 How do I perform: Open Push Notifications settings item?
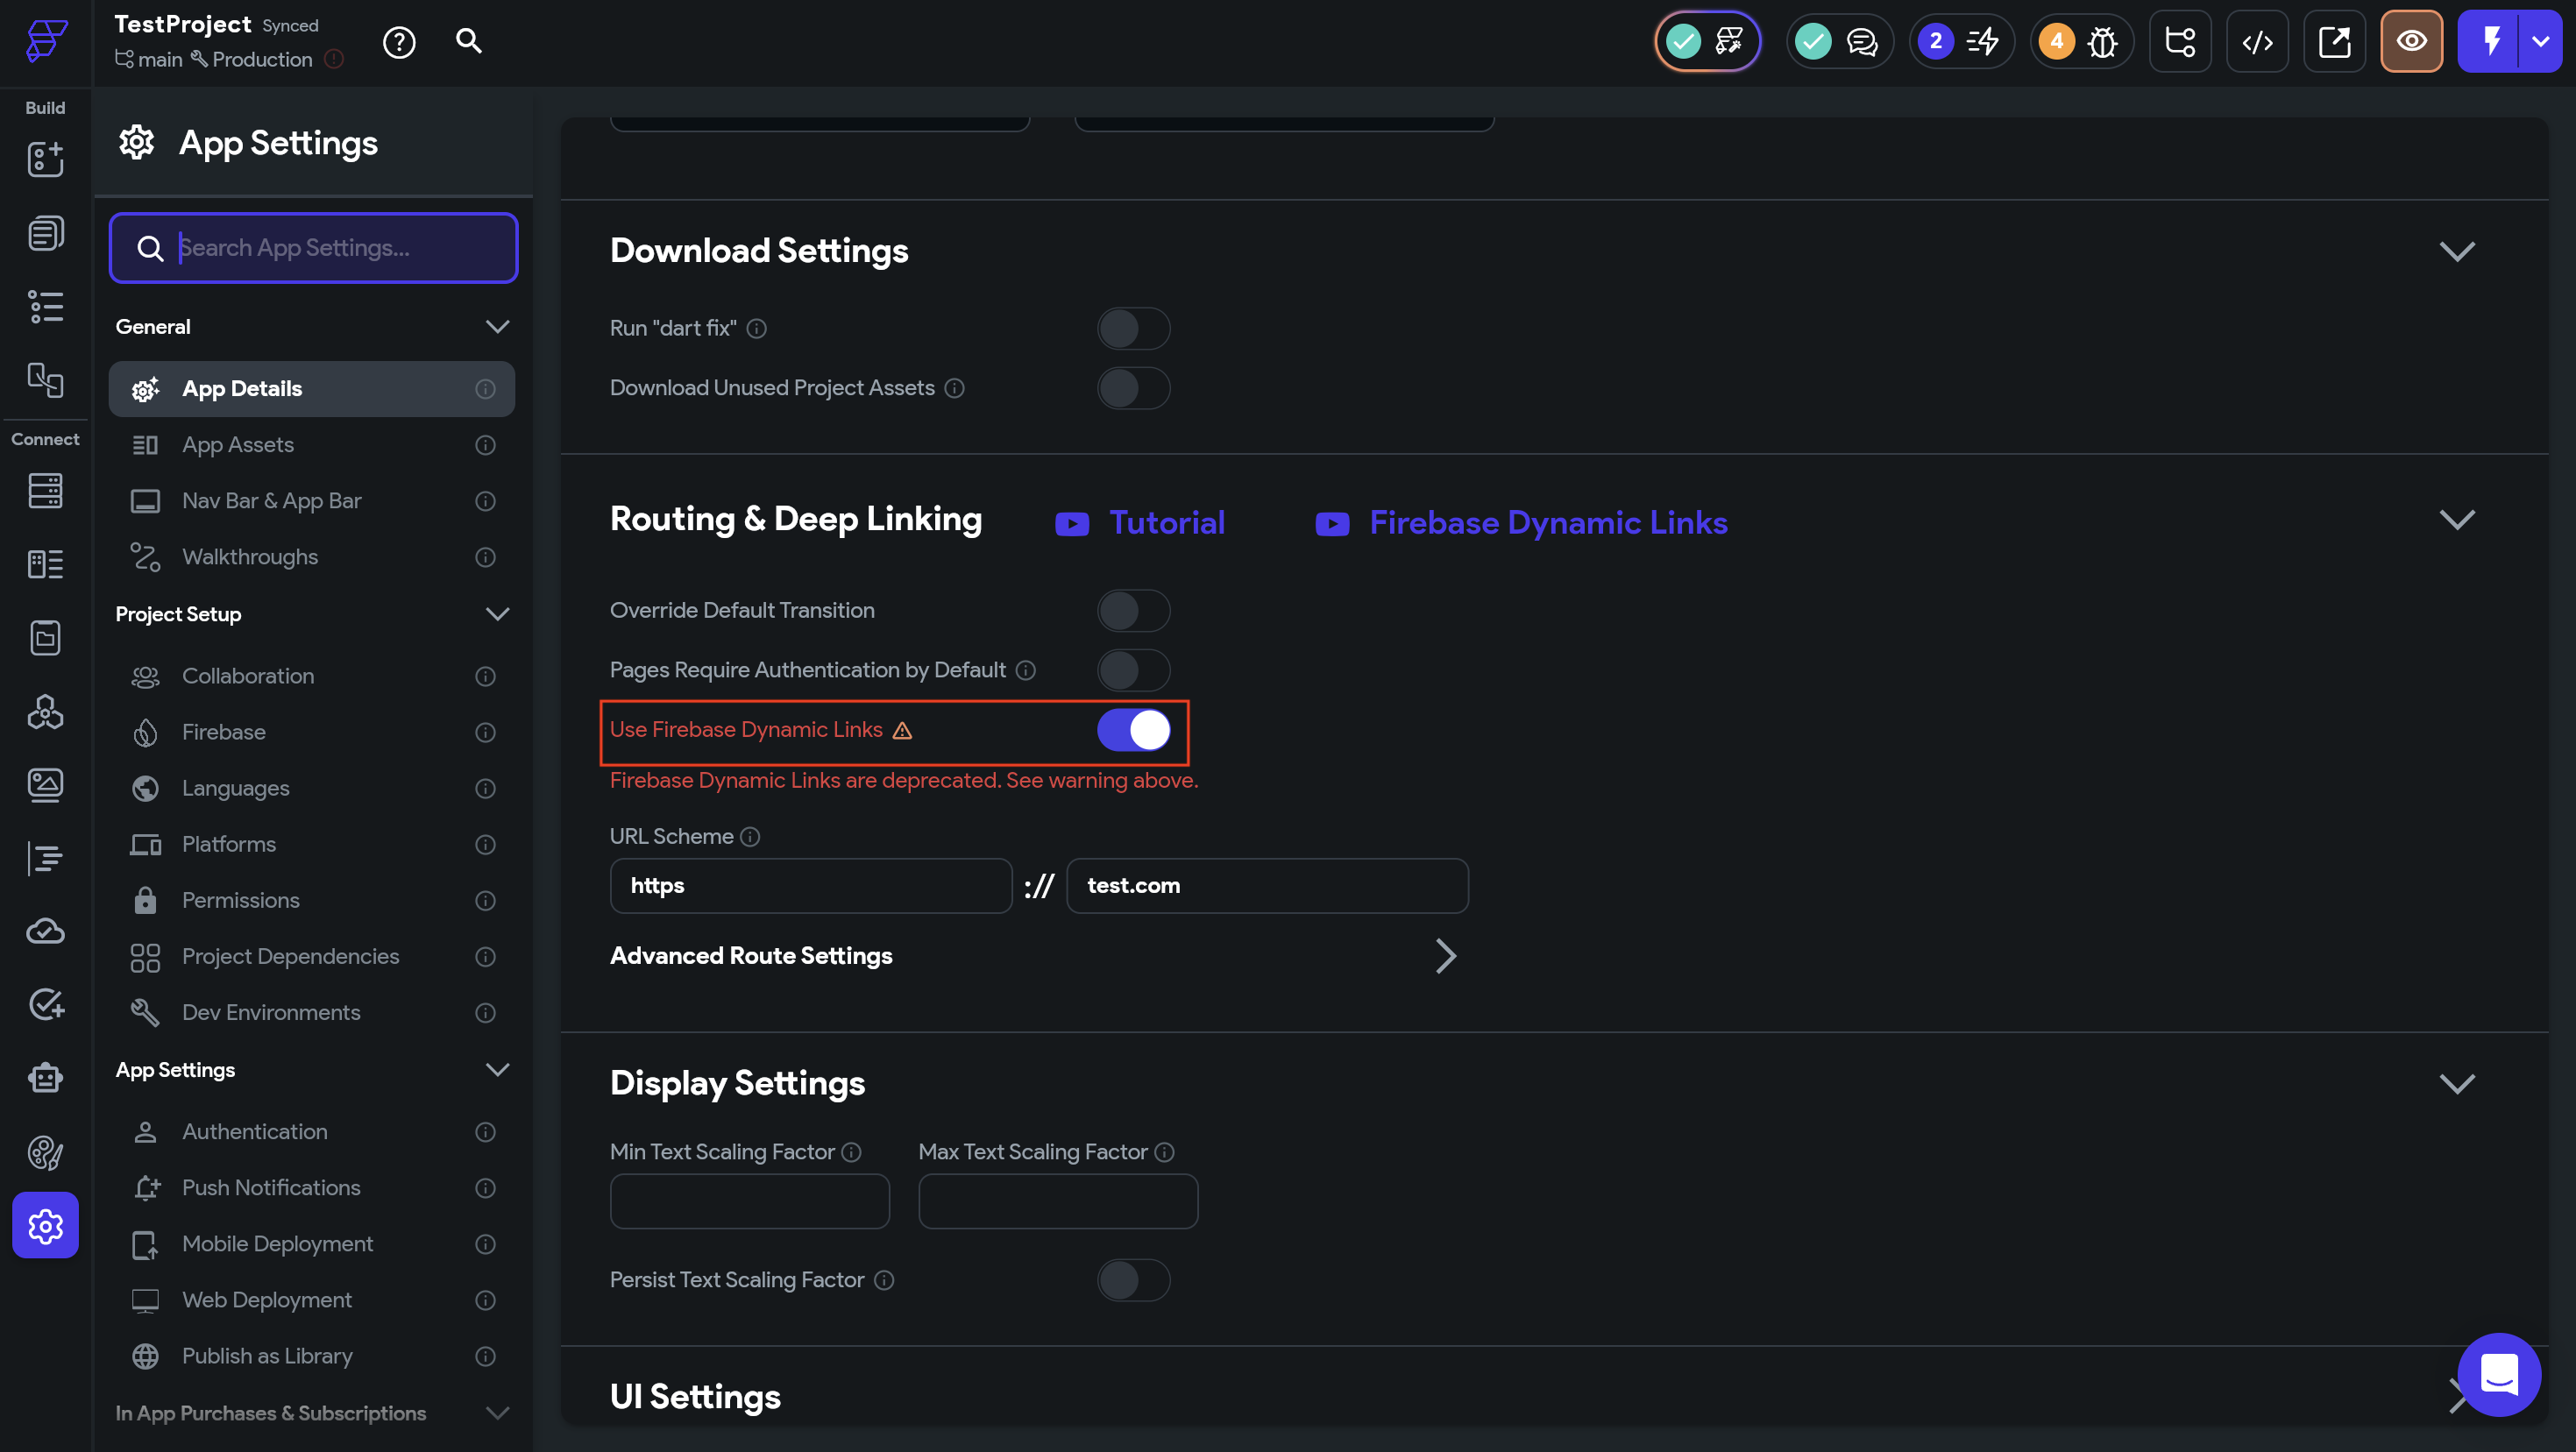pyautogui.click(x=271, y=1187)
